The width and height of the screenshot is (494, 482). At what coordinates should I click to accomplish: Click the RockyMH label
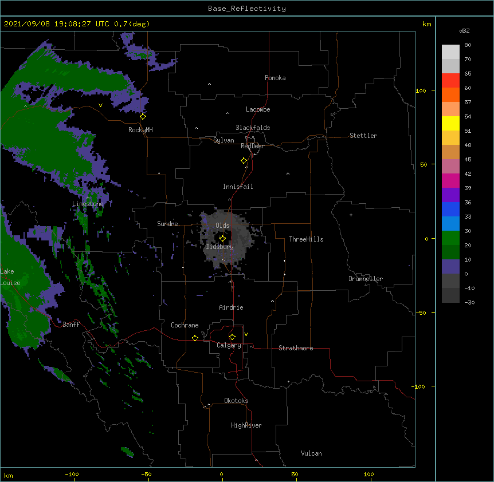pyautogui.click(x=140, y=130)
